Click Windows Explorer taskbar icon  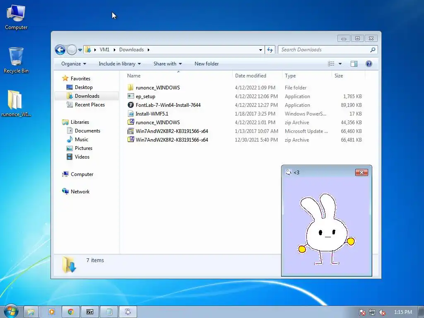click(31, 312)
